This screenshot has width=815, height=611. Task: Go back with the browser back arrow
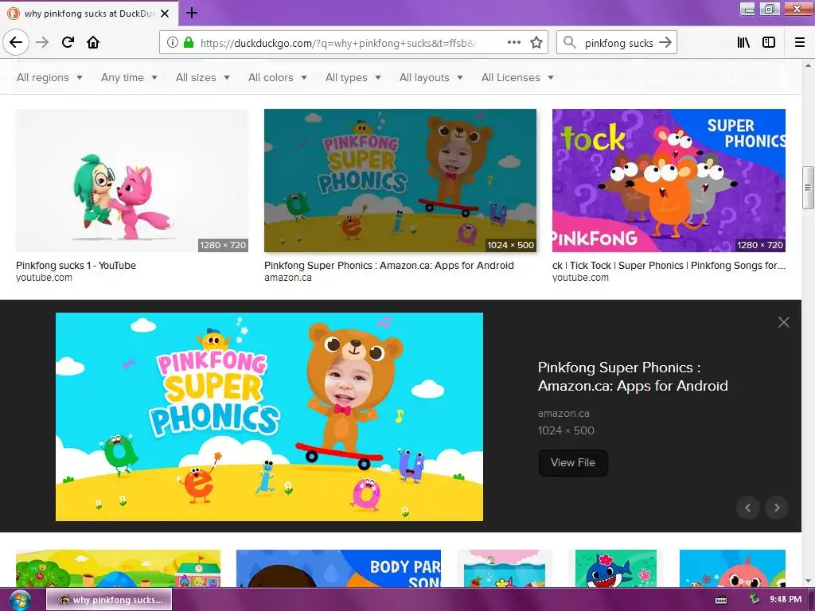click(x=16, y=42)
